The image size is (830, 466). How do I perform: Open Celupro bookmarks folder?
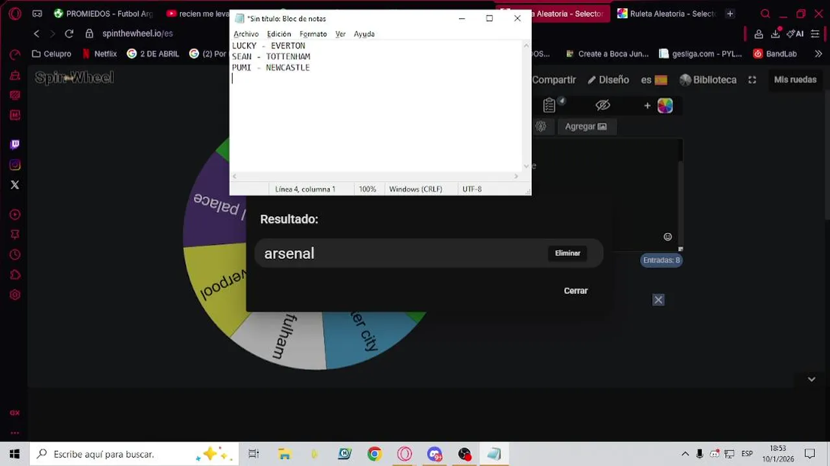point(51,54)
